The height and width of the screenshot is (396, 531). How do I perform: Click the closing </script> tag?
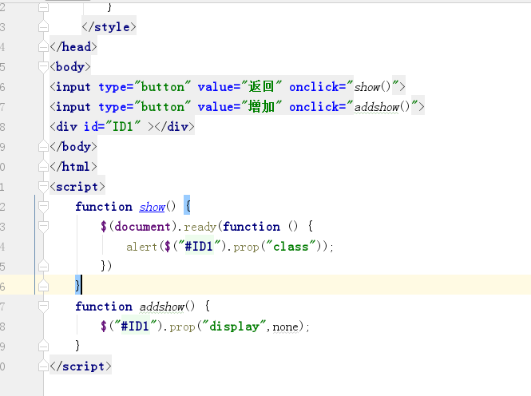point(81,366)
